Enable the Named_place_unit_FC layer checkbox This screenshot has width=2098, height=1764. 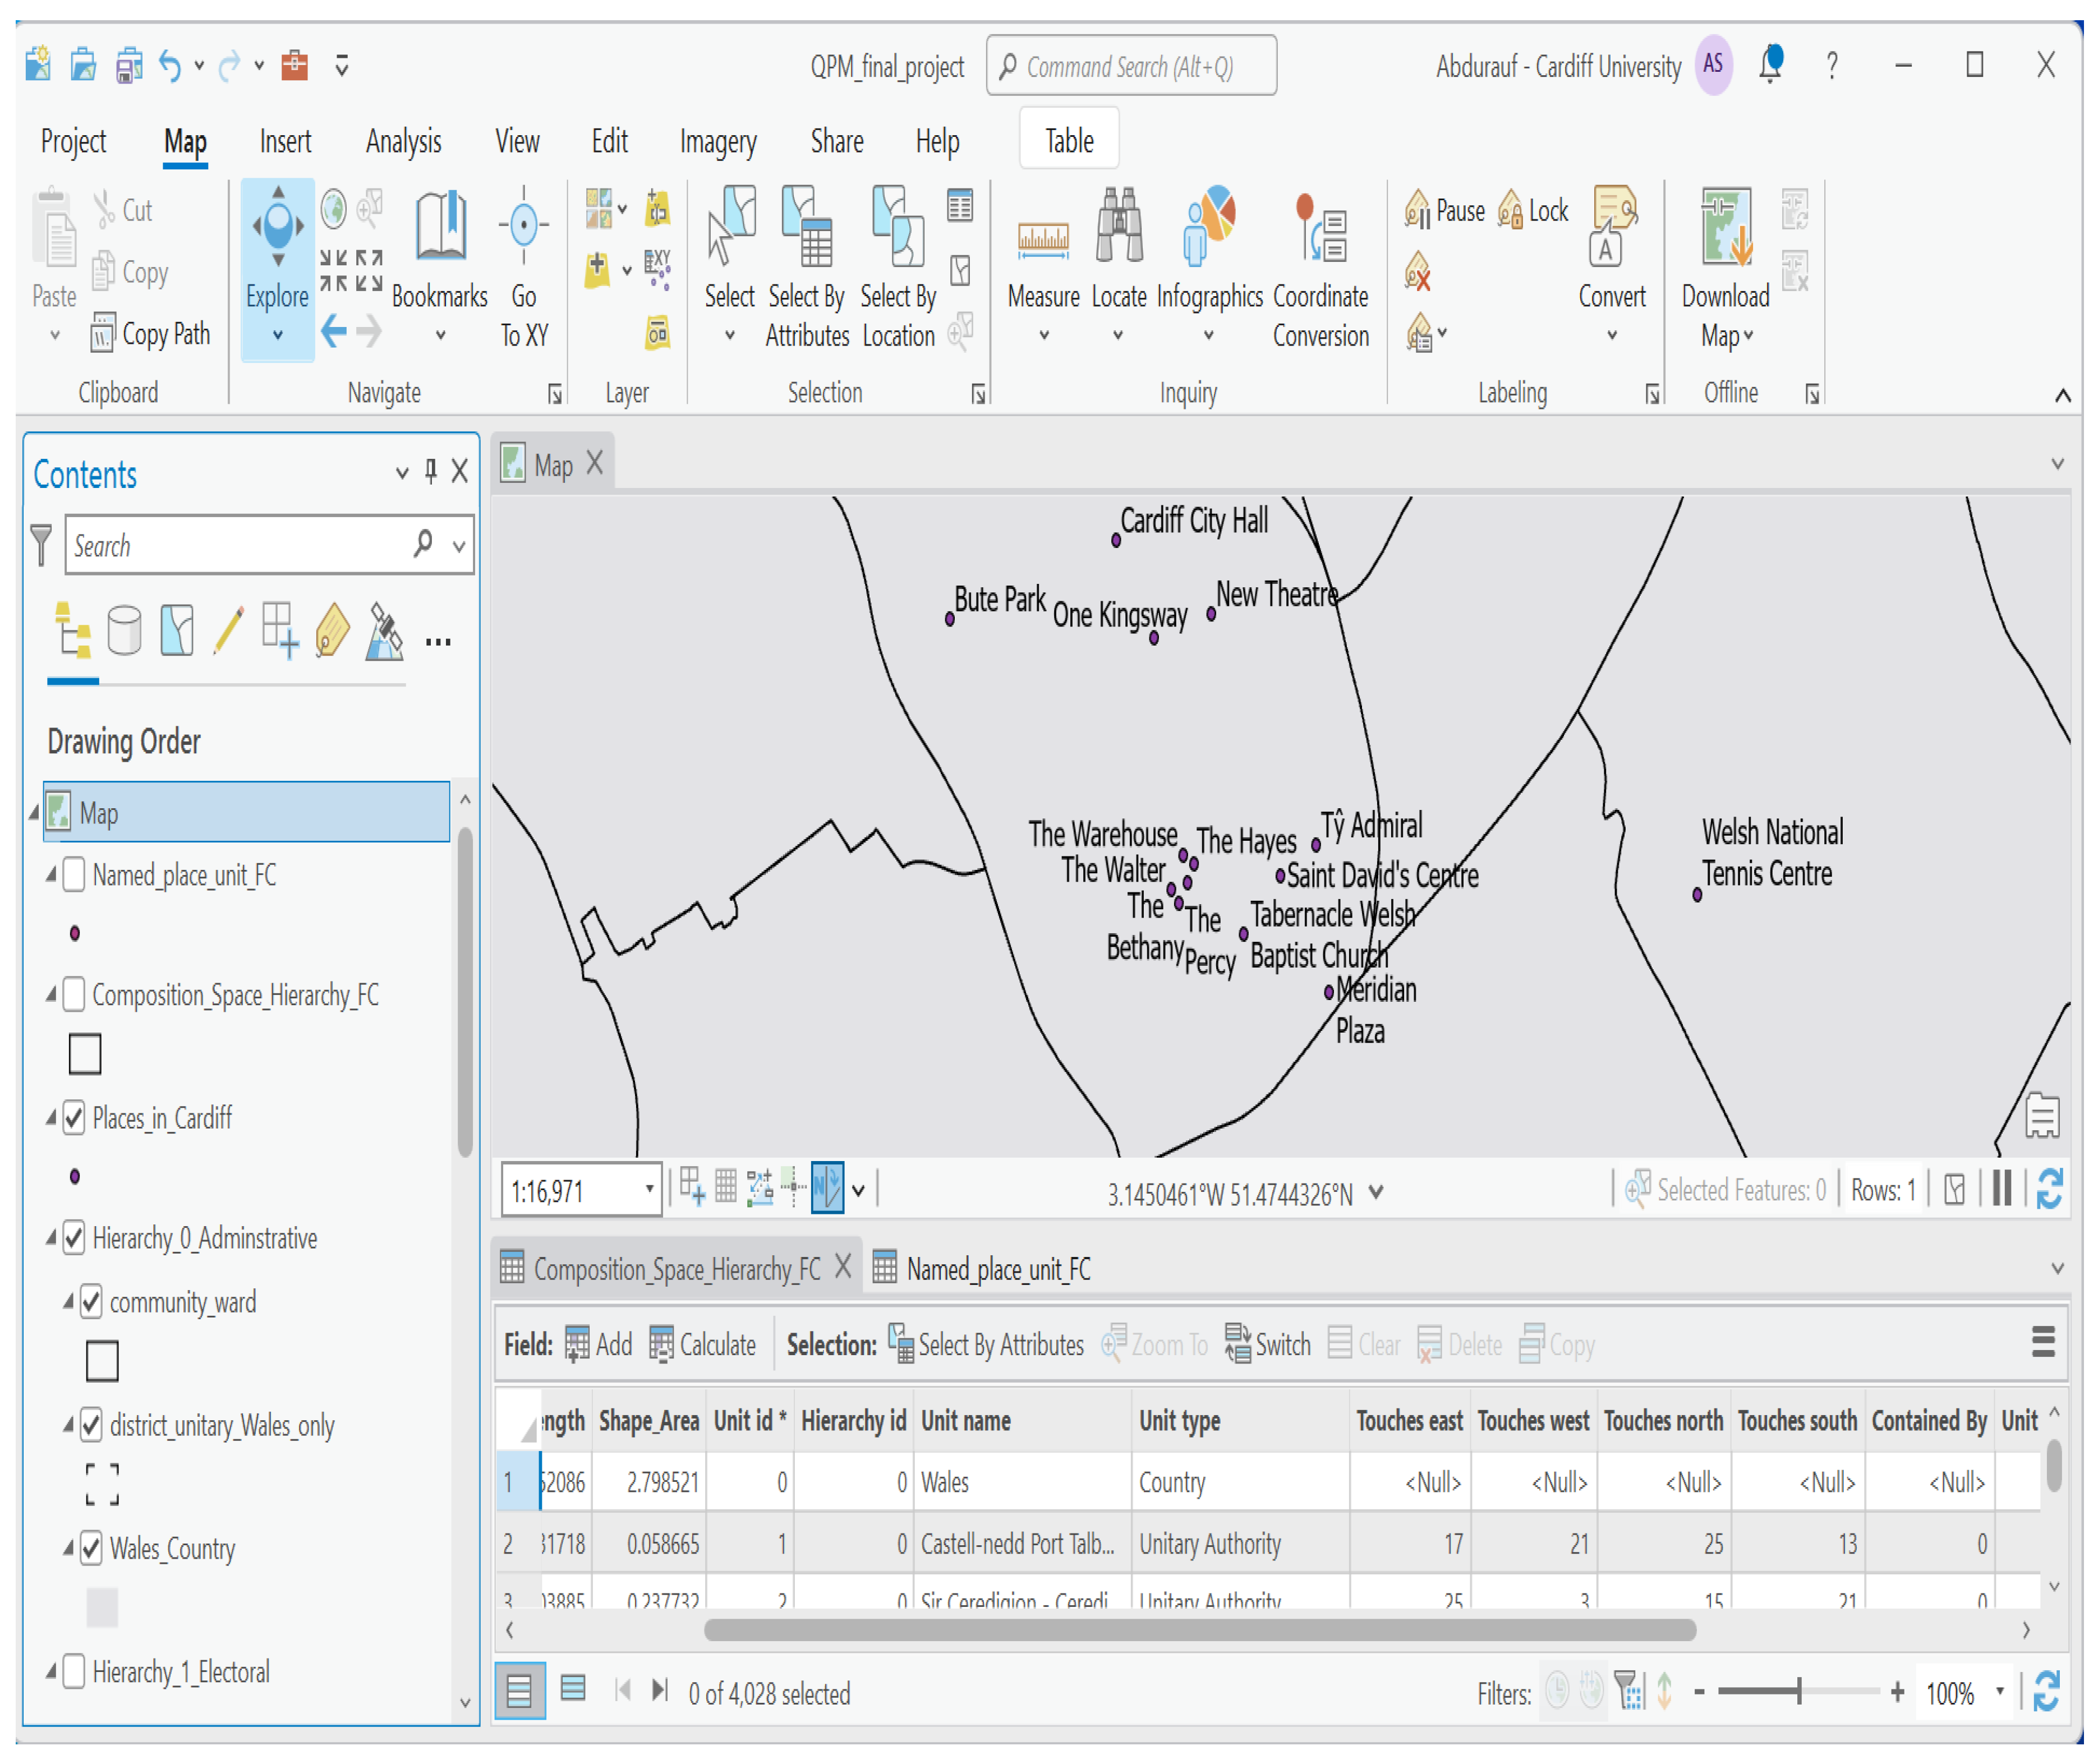(x=73, y=875)
